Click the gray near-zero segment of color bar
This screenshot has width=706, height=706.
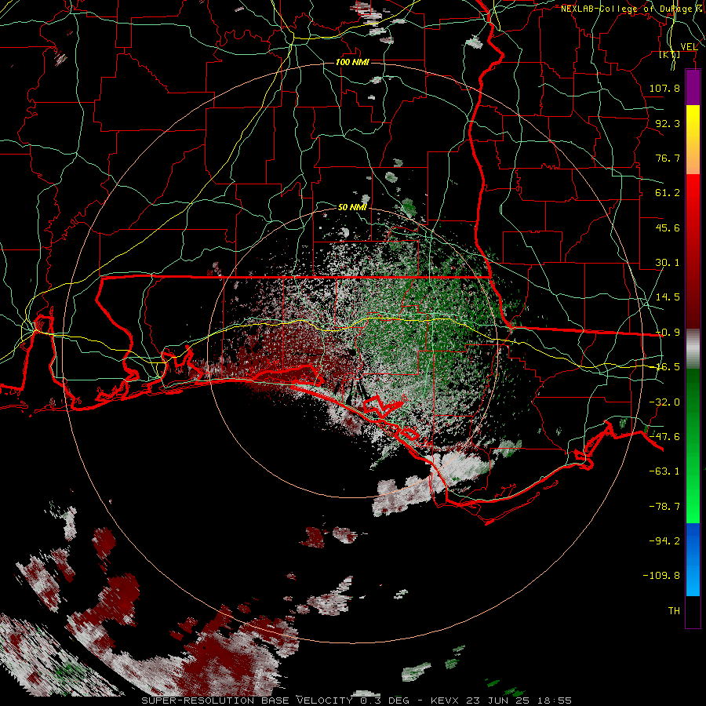pyautogui.click(x=693, y=349)
